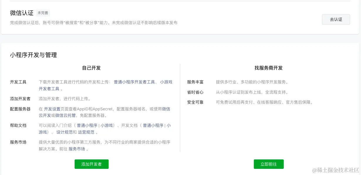Image resolution: width=361 pixels, height=175 pixels.
Task: Open the 设计规范 link
Action: (x=65, y=132)
